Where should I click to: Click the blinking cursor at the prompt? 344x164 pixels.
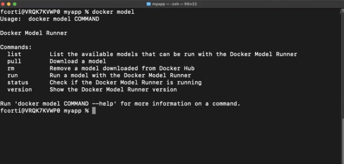94,111
